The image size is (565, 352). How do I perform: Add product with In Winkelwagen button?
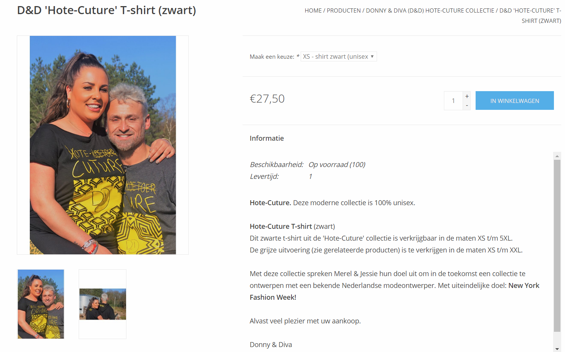pos(515,101)
